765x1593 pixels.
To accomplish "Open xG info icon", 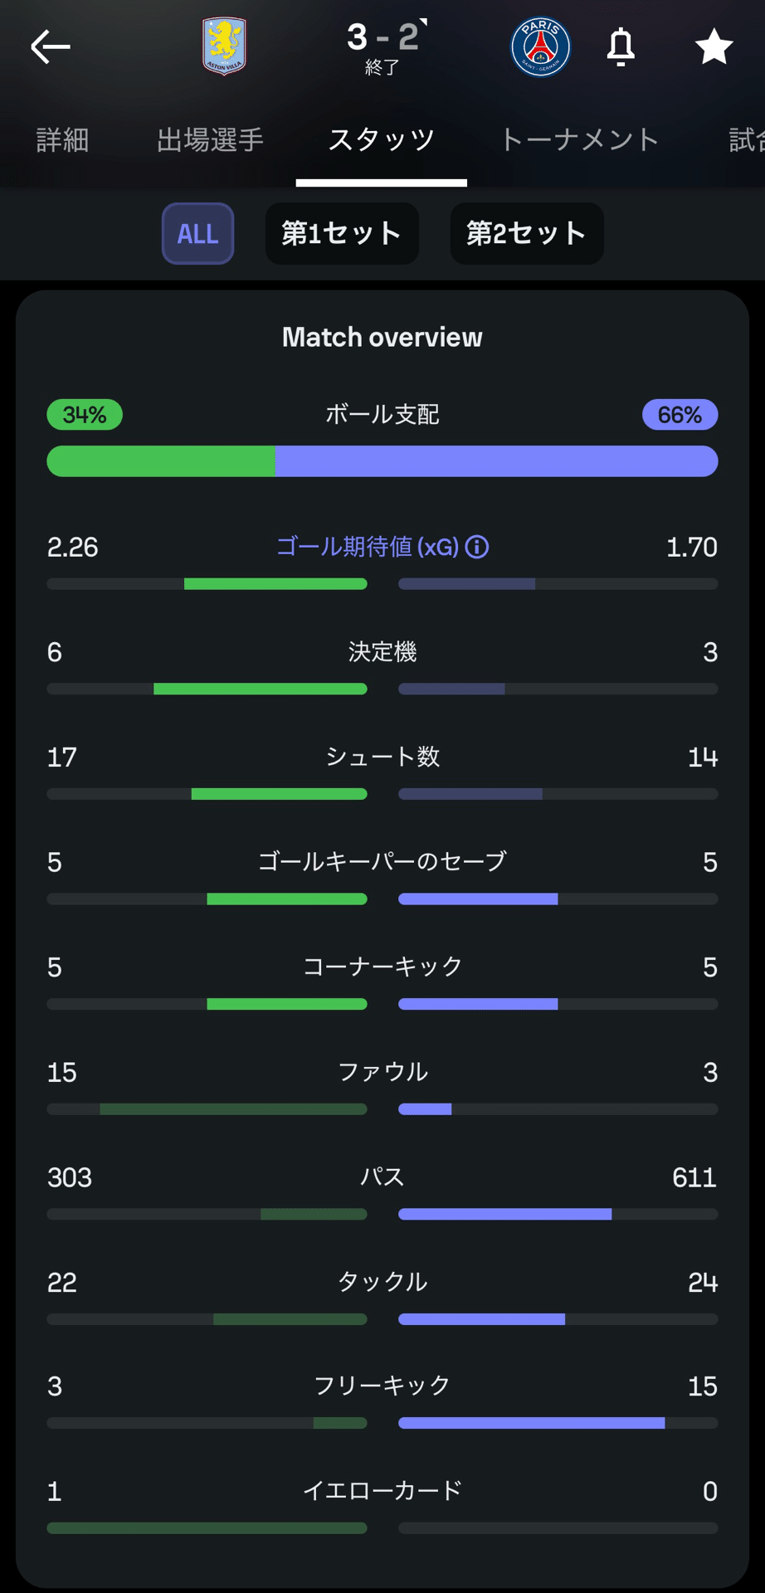I will [477, 547].
